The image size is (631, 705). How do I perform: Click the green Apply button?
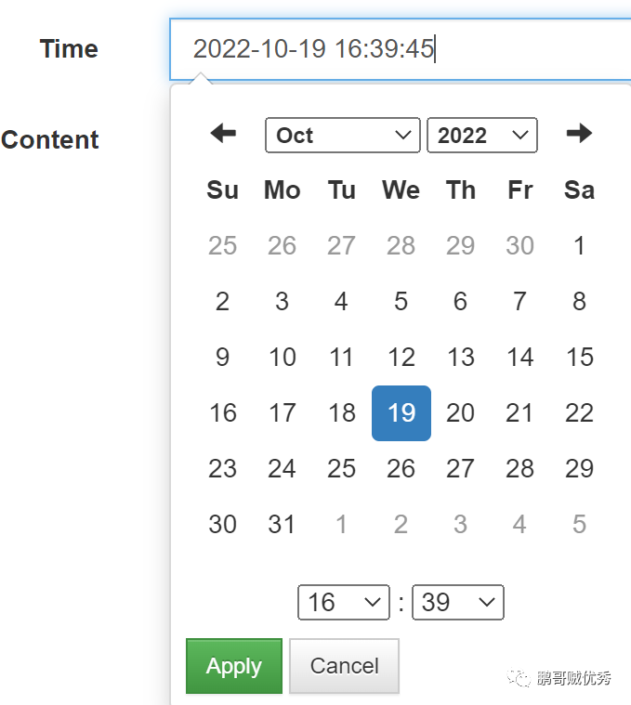click(234, 666)
